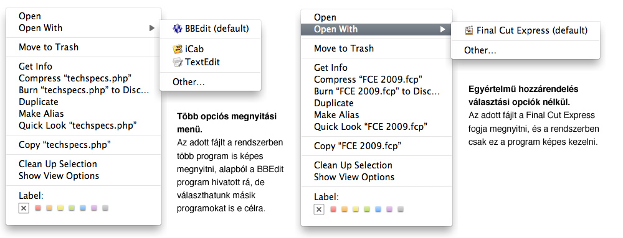Pick the TextEdit icon in submenu
Screen dimensions: 623x238
pyautogui.click(x=177, y=62)
